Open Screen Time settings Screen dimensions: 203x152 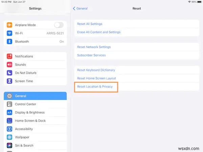point(35,81)
